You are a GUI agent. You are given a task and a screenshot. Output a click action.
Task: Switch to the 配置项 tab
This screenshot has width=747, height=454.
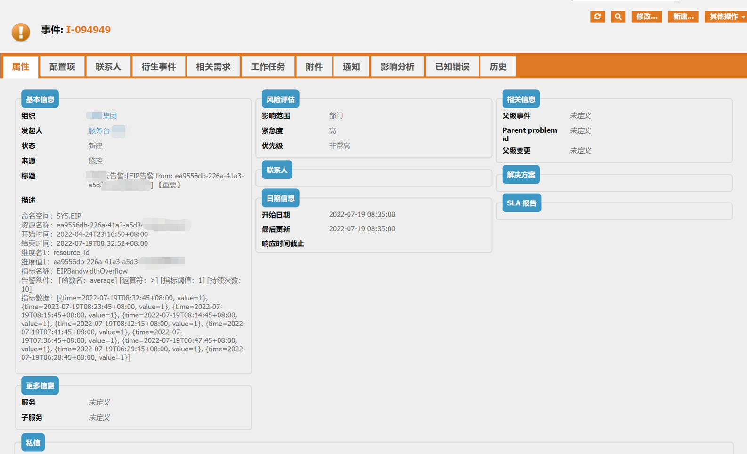point(62,66)
